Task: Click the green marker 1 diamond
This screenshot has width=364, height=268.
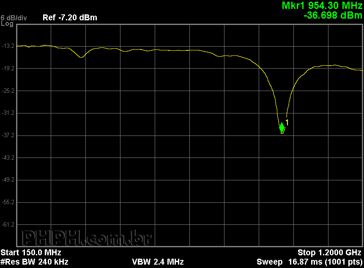Action: pos(282,127)
